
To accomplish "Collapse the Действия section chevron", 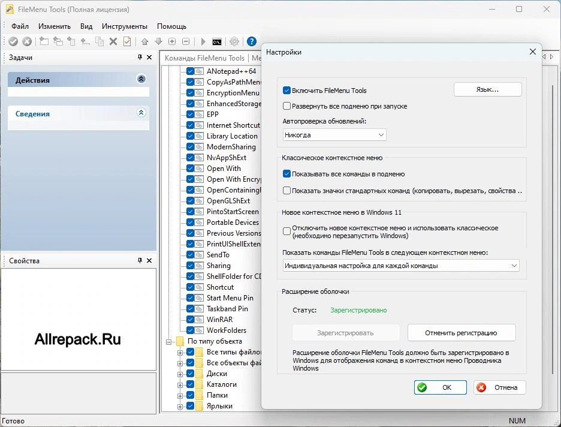I will (141, 79).
